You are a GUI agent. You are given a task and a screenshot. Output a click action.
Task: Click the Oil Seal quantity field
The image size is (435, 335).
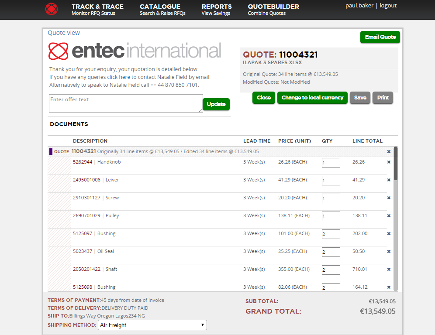pyautogui.click(x=331, y=252)
